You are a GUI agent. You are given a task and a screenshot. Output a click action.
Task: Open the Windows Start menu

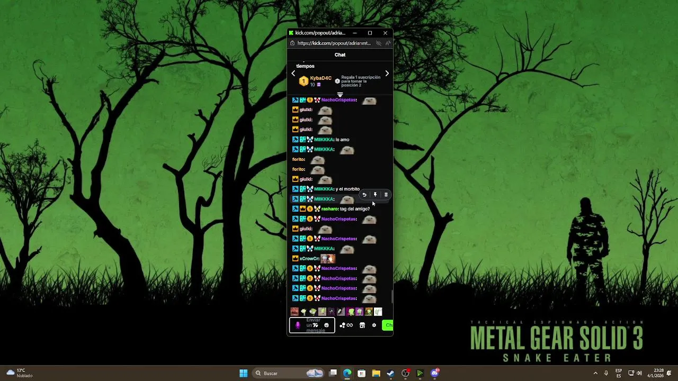pyautogui.click(x=243, y=373)
